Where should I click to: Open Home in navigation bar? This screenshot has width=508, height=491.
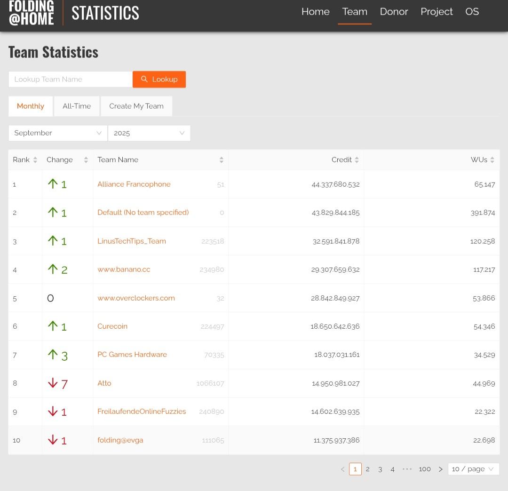(315, 12)
